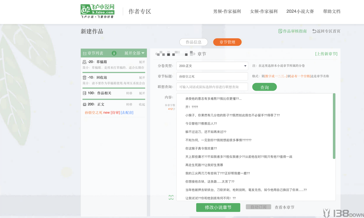Click the 作品相关 volume icon
This screenshot has width=364, height=218.
point(84,93)
